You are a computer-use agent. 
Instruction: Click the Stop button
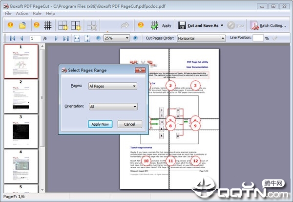tap(236, 25)
